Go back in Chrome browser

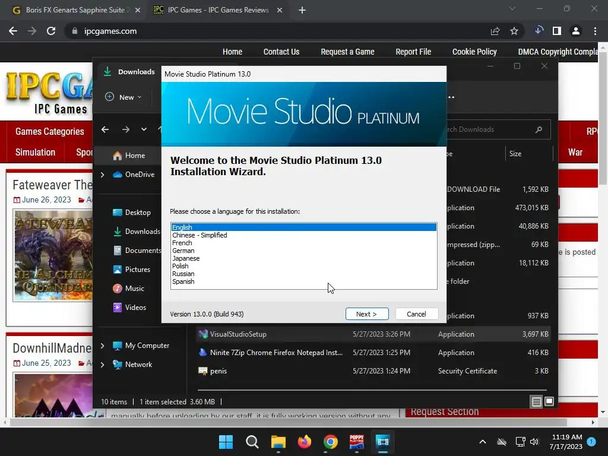click(x=13, y=31)
